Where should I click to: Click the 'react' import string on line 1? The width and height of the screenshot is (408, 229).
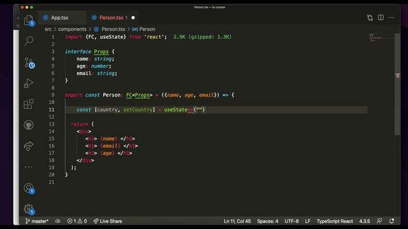[x=154, y=37]
